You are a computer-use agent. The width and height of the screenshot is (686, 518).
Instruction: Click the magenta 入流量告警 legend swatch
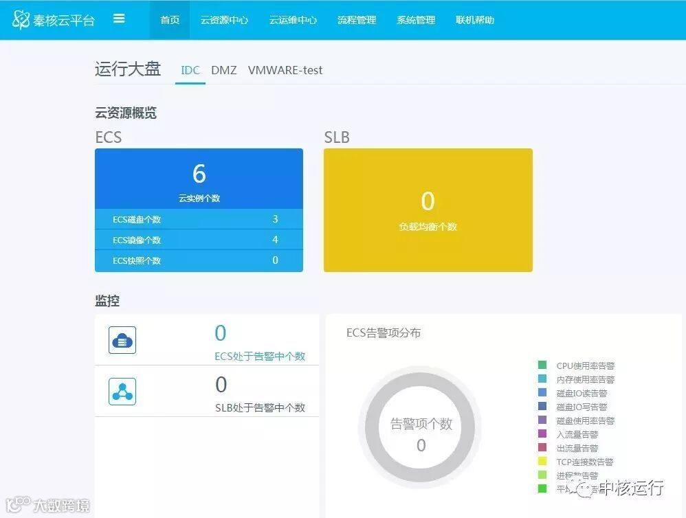pyautogui.click(x=542, y=433)
